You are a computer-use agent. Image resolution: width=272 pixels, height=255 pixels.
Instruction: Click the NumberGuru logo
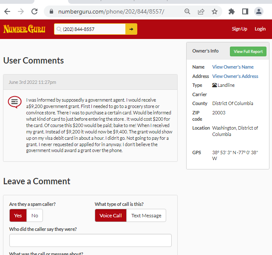click(x=24, y=29)
